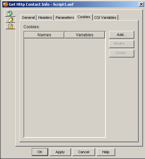Click the Delete cookie button

(122, 53)
